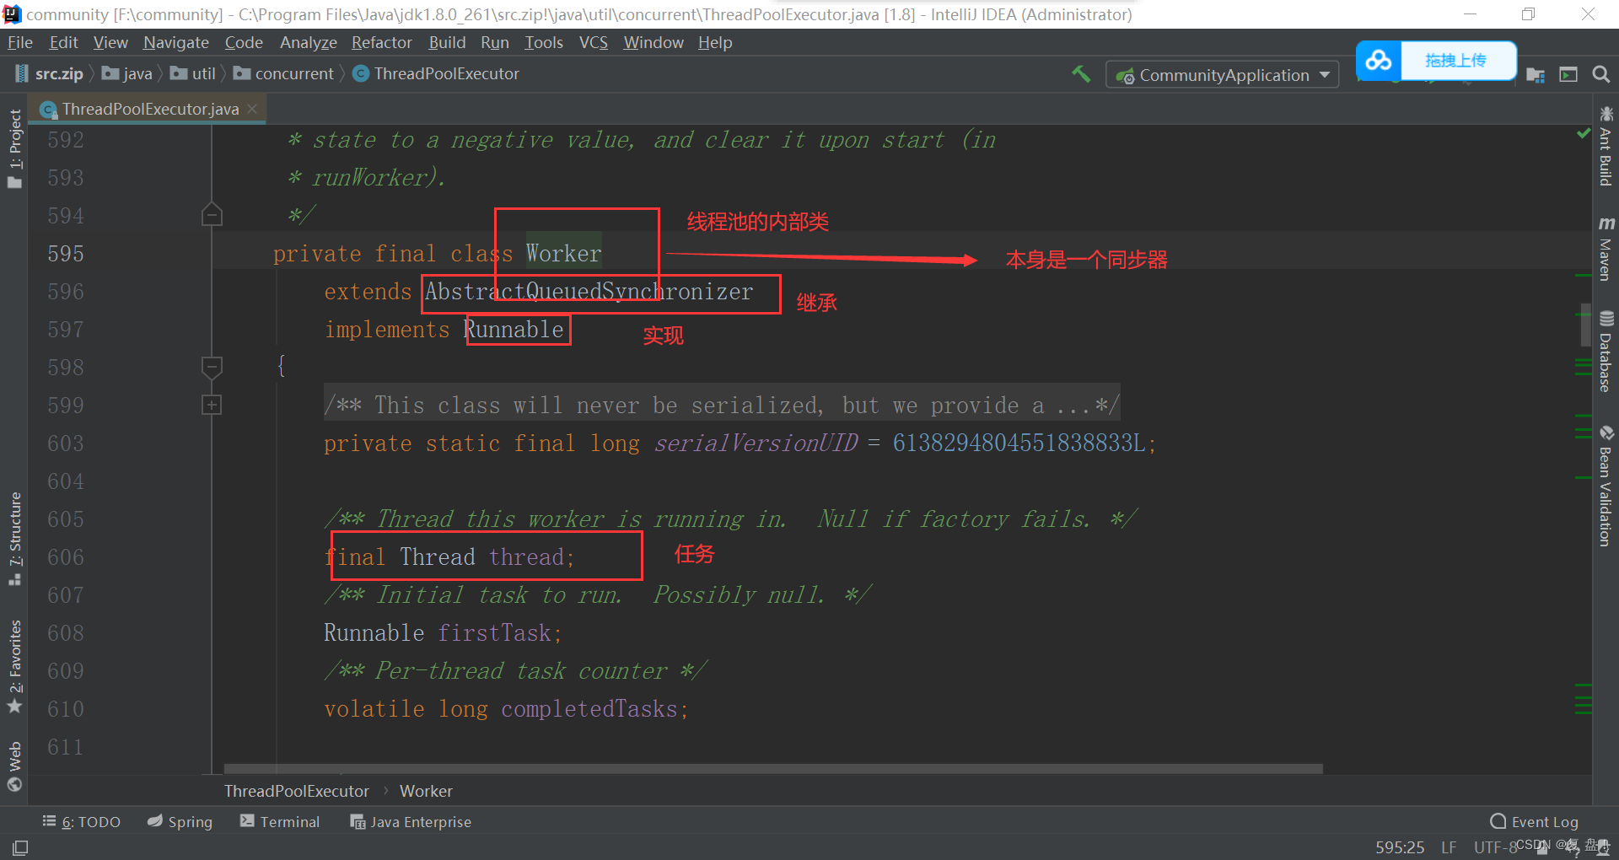Click the src.zip archive icon in breadcrumb
The height and width of the screenshot is (860, 1619).
(22, 74)
